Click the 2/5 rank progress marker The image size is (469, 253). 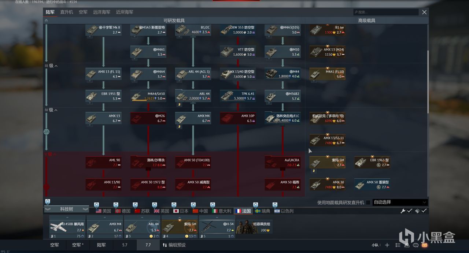[47, 131]
